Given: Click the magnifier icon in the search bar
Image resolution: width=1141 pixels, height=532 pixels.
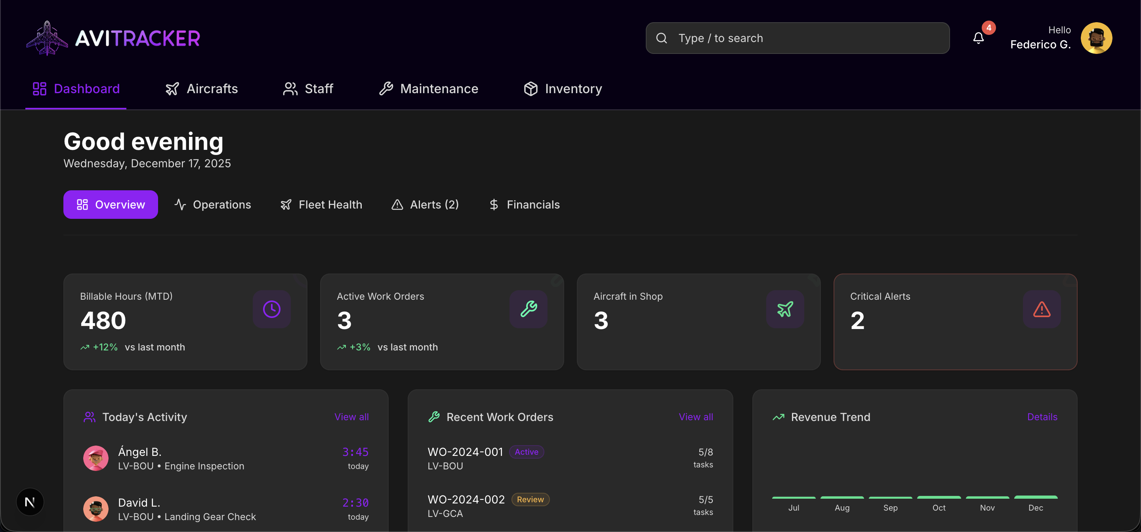Looking at the screenshot, I should coord(661,38).
